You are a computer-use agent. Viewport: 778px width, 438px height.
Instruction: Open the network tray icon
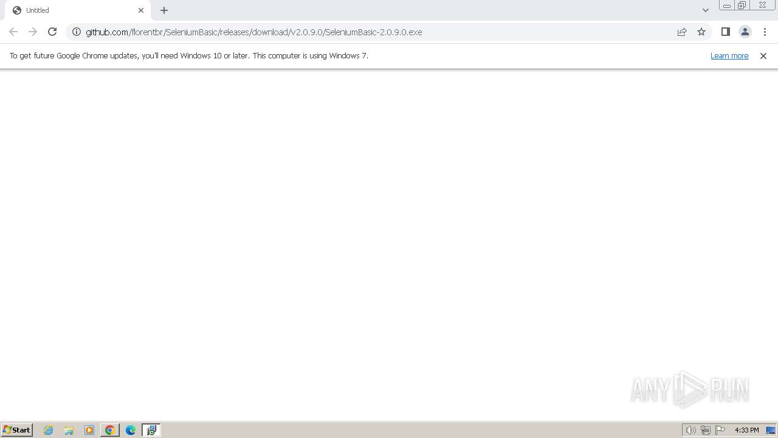click(706, 430)
